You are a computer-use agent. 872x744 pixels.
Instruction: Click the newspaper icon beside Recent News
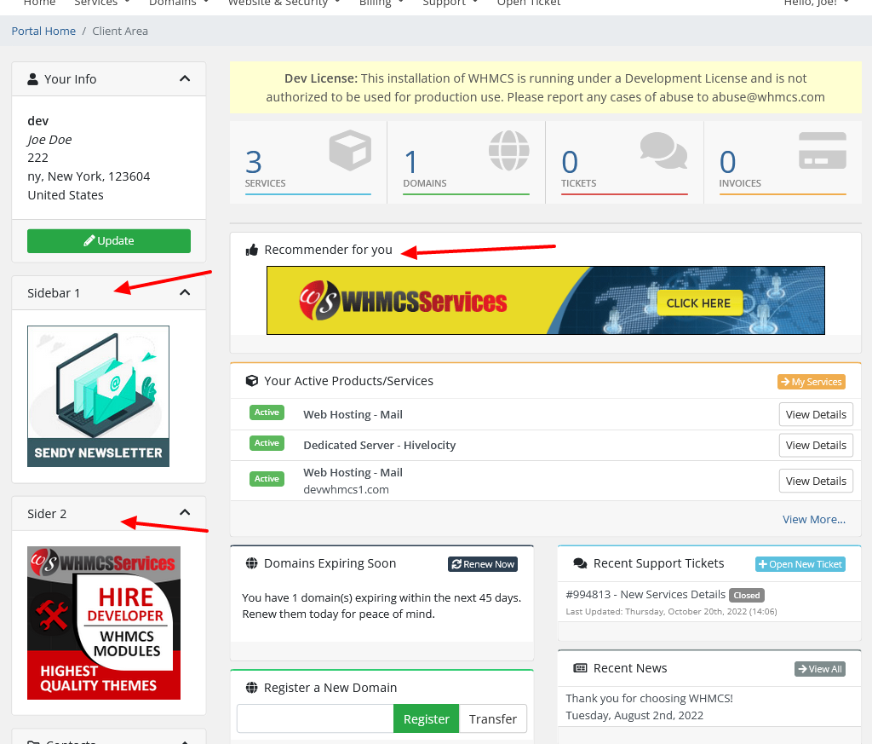point(581,669)
